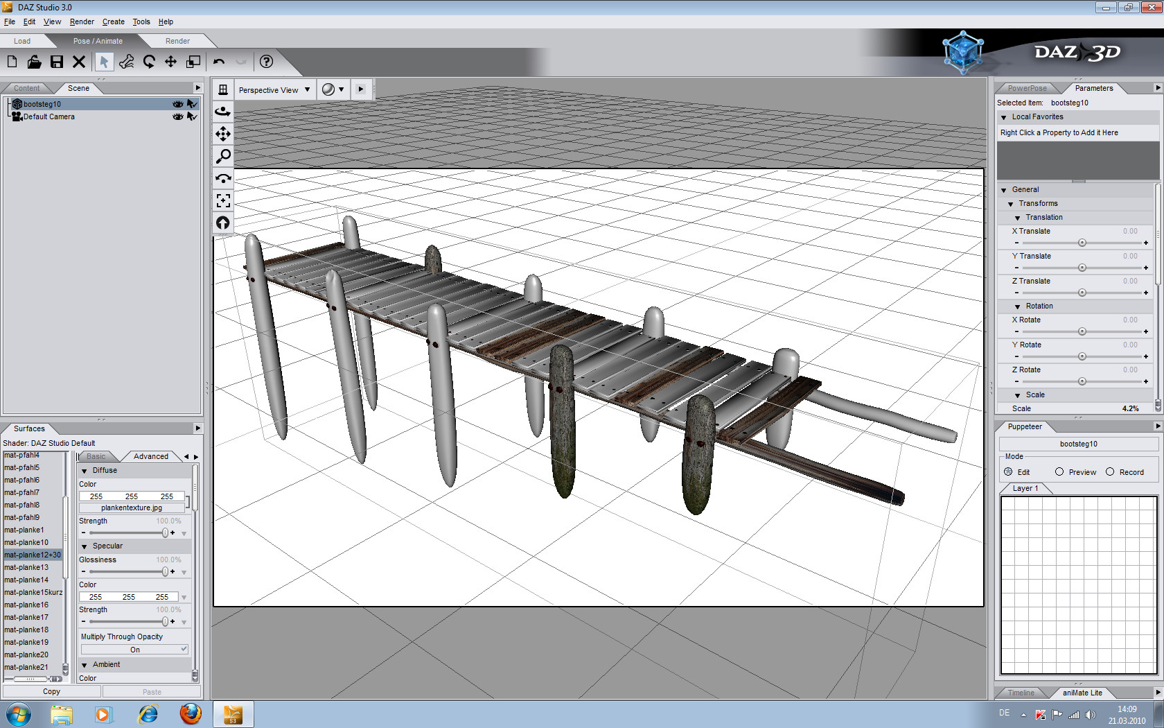
Task: Switch to the PowerPose tab
Action: [x=1028, y=88]
